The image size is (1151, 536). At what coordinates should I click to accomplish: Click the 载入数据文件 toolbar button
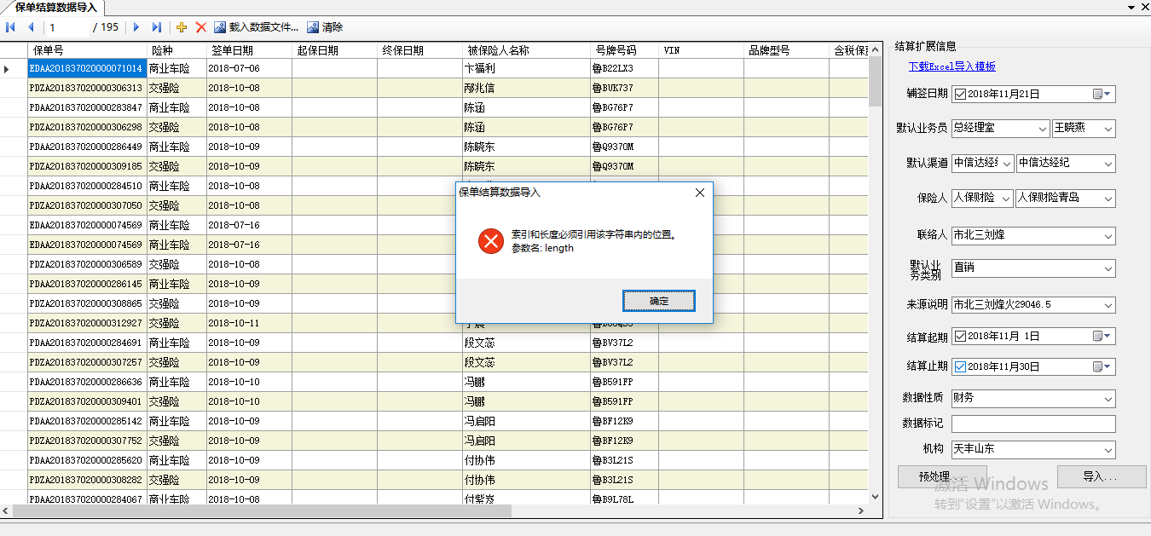point(256,27)
